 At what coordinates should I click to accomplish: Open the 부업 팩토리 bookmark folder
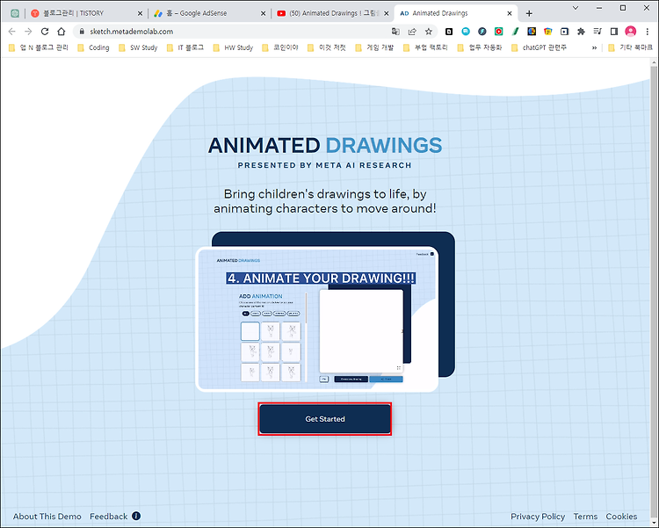pos(425,48)
